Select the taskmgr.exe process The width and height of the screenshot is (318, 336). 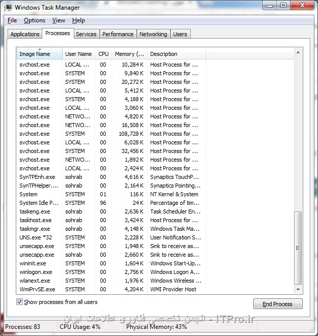tap(111, 229)
